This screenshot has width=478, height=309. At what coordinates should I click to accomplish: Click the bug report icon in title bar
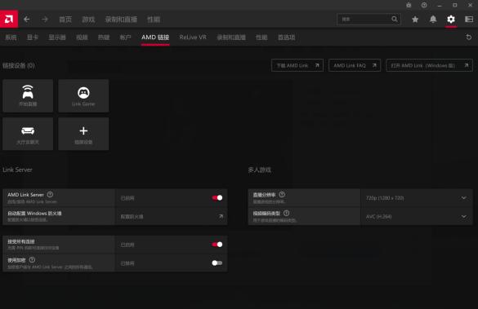coord(409,5)
